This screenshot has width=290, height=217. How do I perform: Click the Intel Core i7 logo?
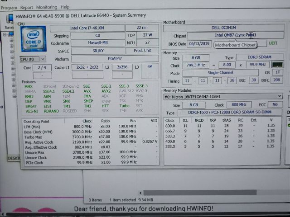point(33,39)
